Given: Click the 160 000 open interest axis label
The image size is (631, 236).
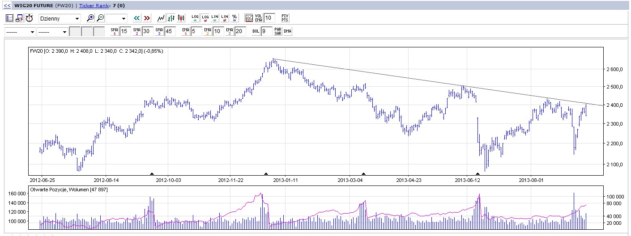Looking at the screenshot, I should (x=17, y=194).
